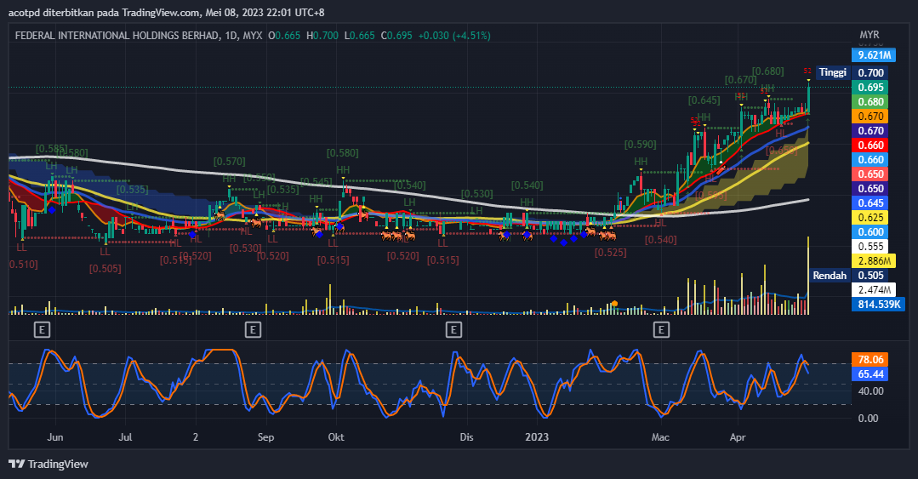Click the MYR currency label
Image resolution: width=918 pixels, height=479 pixels.
870,35
